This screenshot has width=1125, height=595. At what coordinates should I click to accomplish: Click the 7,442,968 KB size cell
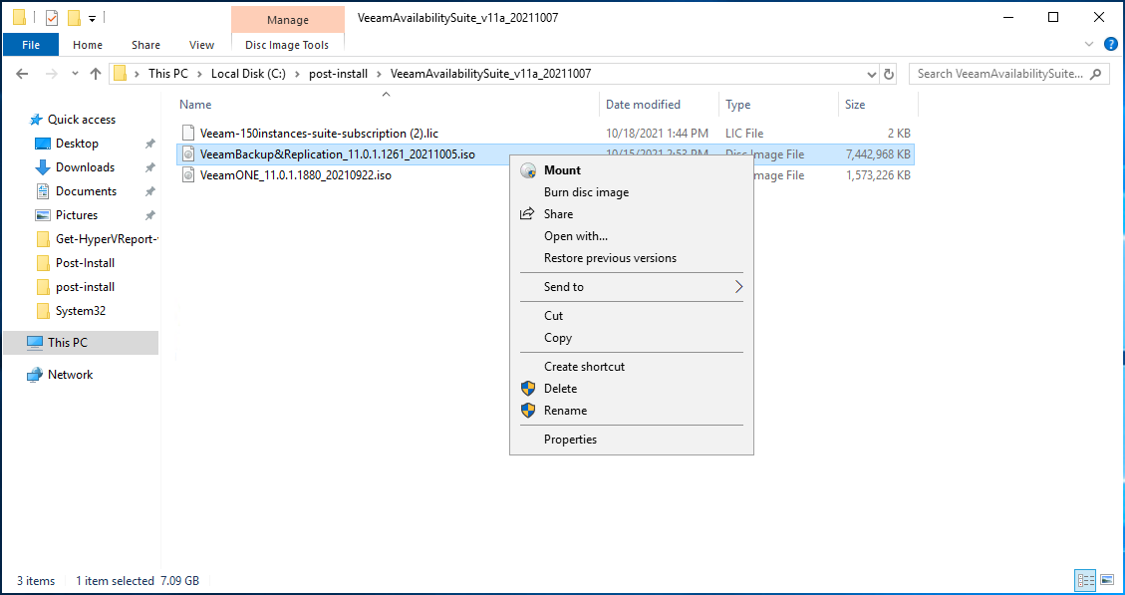coord(878,153)
